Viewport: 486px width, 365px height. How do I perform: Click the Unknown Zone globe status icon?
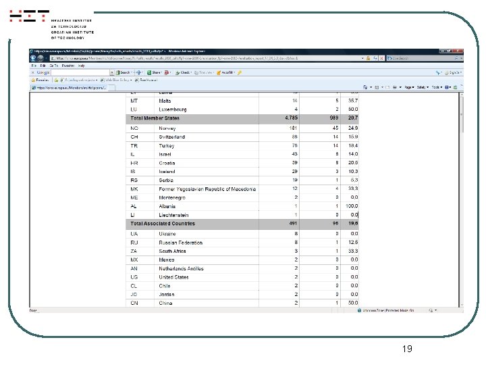359,310
